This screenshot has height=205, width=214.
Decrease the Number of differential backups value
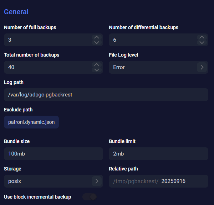202,43
